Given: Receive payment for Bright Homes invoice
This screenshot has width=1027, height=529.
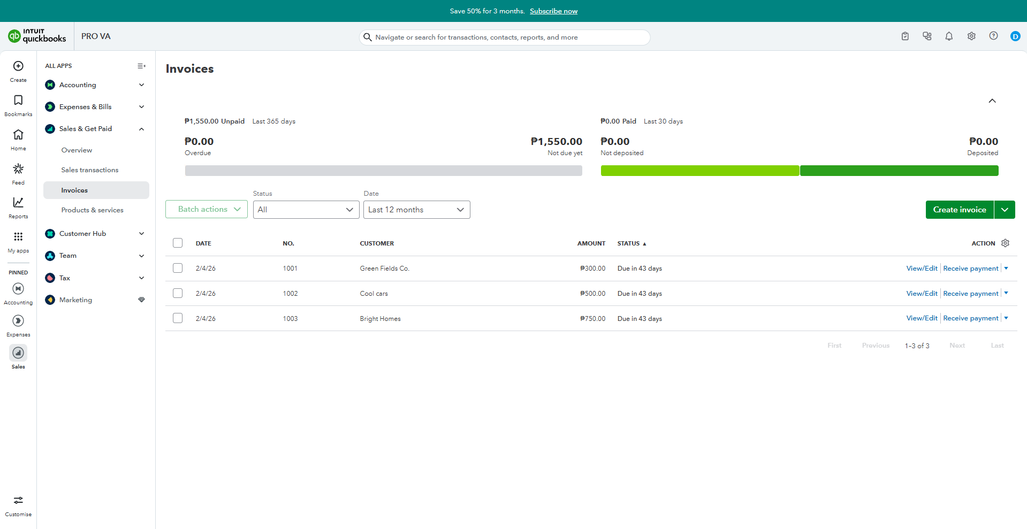Looking at the screenshot, I should [971, 318].
